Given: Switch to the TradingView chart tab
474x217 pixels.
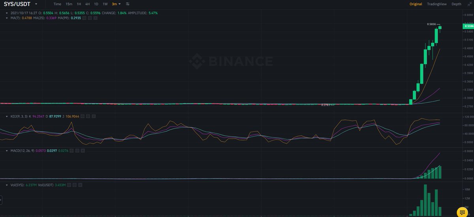Looking at the screenshot, I should point(436,4).
